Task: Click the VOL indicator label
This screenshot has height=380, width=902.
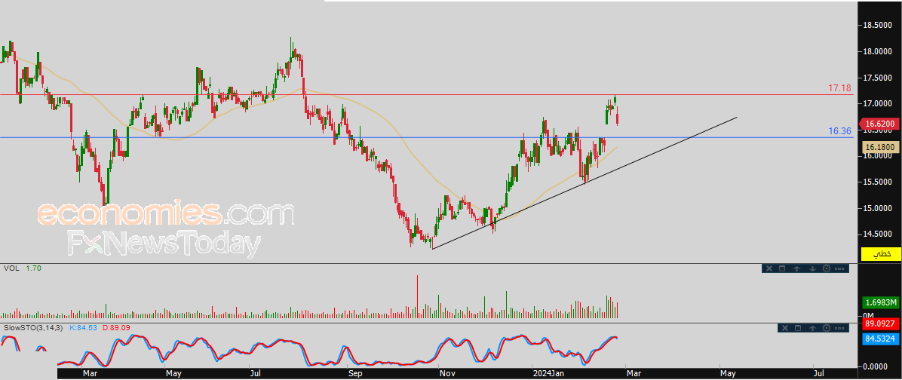Action: click(11, 268)
